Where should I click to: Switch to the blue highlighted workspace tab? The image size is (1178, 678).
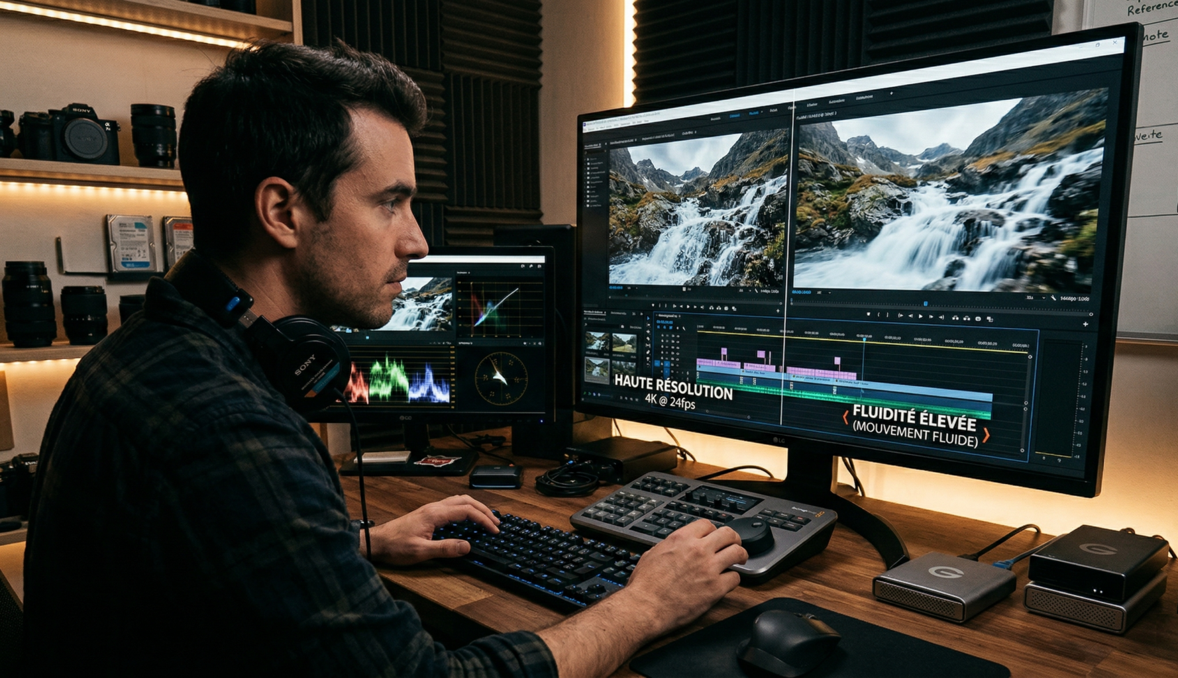click(x=734, y=117)
